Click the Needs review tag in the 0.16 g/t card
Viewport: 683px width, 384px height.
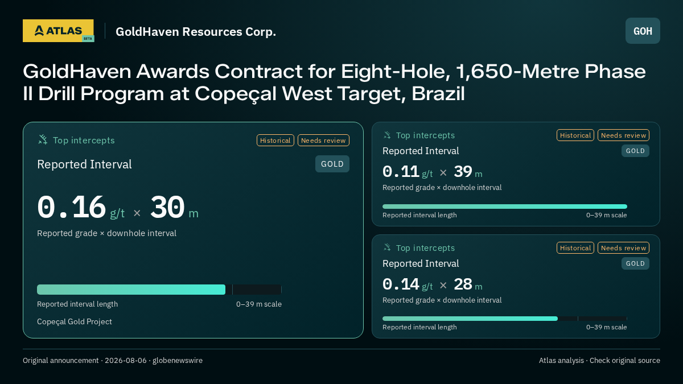[323, 140]
